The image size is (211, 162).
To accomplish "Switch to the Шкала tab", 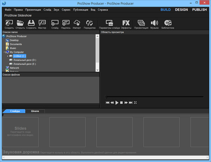I will click(x=35, y=111).
